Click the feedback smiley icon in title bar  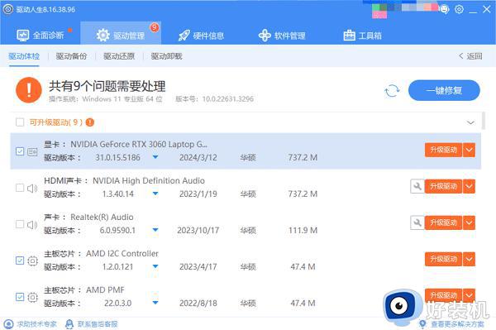[x=445, y=9]
